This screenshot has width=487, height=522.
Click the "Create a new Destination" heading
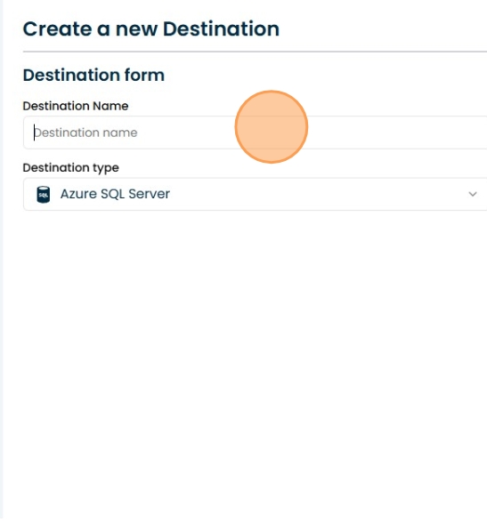pyautogui.click(x=151, y=29)
